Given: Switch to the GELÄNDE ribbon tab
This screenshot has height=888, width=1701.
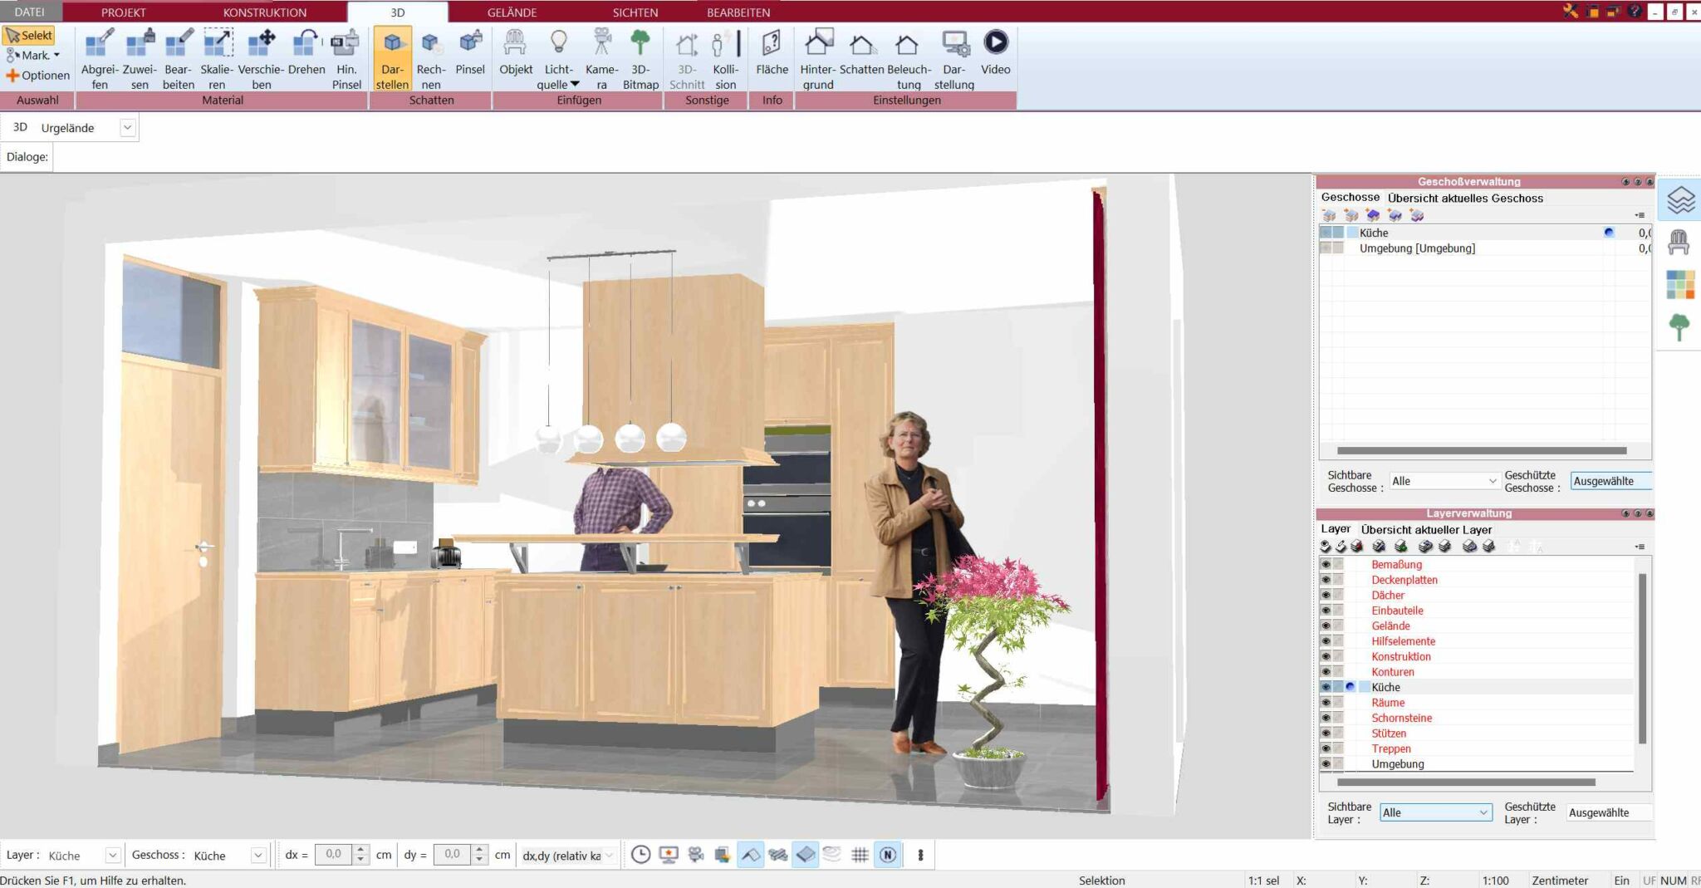Looking at the screenshot, I should pyautogui.click(x=511, y=12).
